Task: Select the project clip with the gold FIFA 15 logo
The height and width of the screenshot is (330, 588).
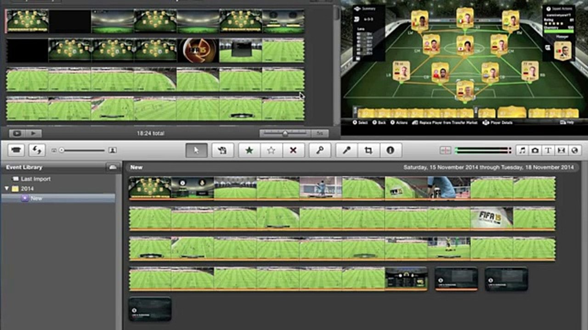Action: 198,50
